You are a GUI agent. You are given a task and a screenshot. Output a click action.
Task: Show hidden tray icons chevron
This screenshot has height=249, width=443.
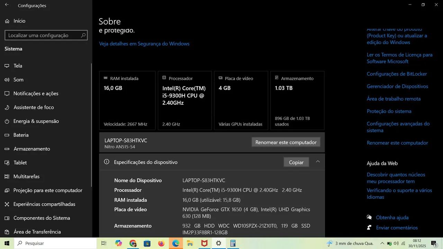point(382,243)
